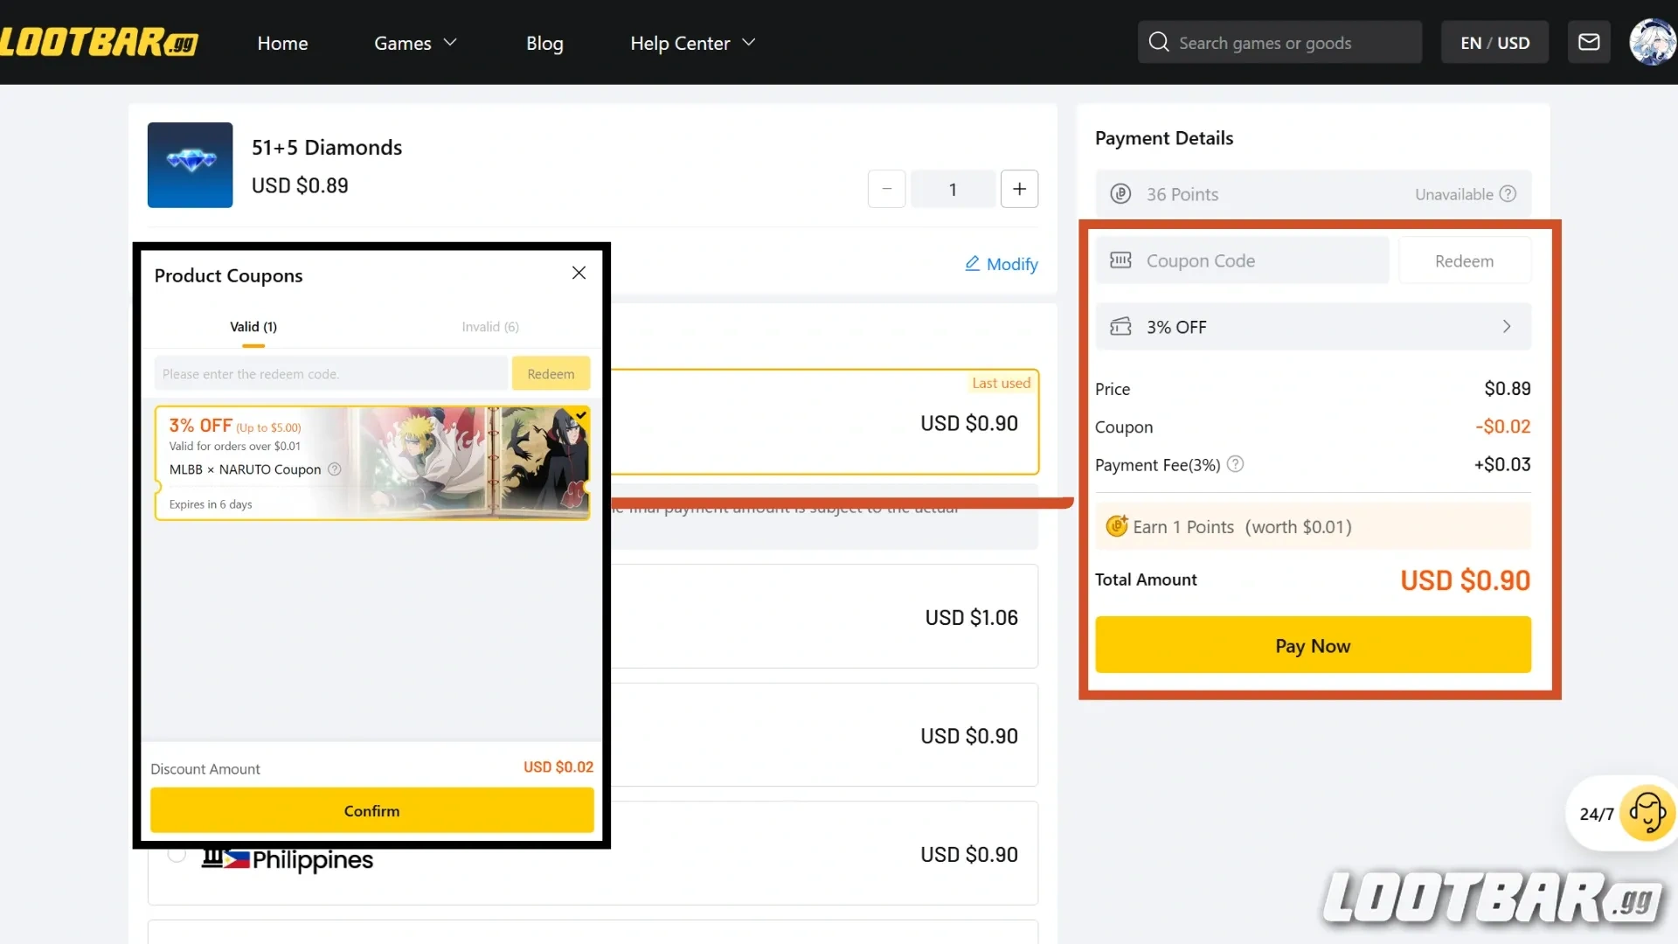Click the "USD $0.02" discount amount
The image size is (1678, 944).
(x=558, y=767)
